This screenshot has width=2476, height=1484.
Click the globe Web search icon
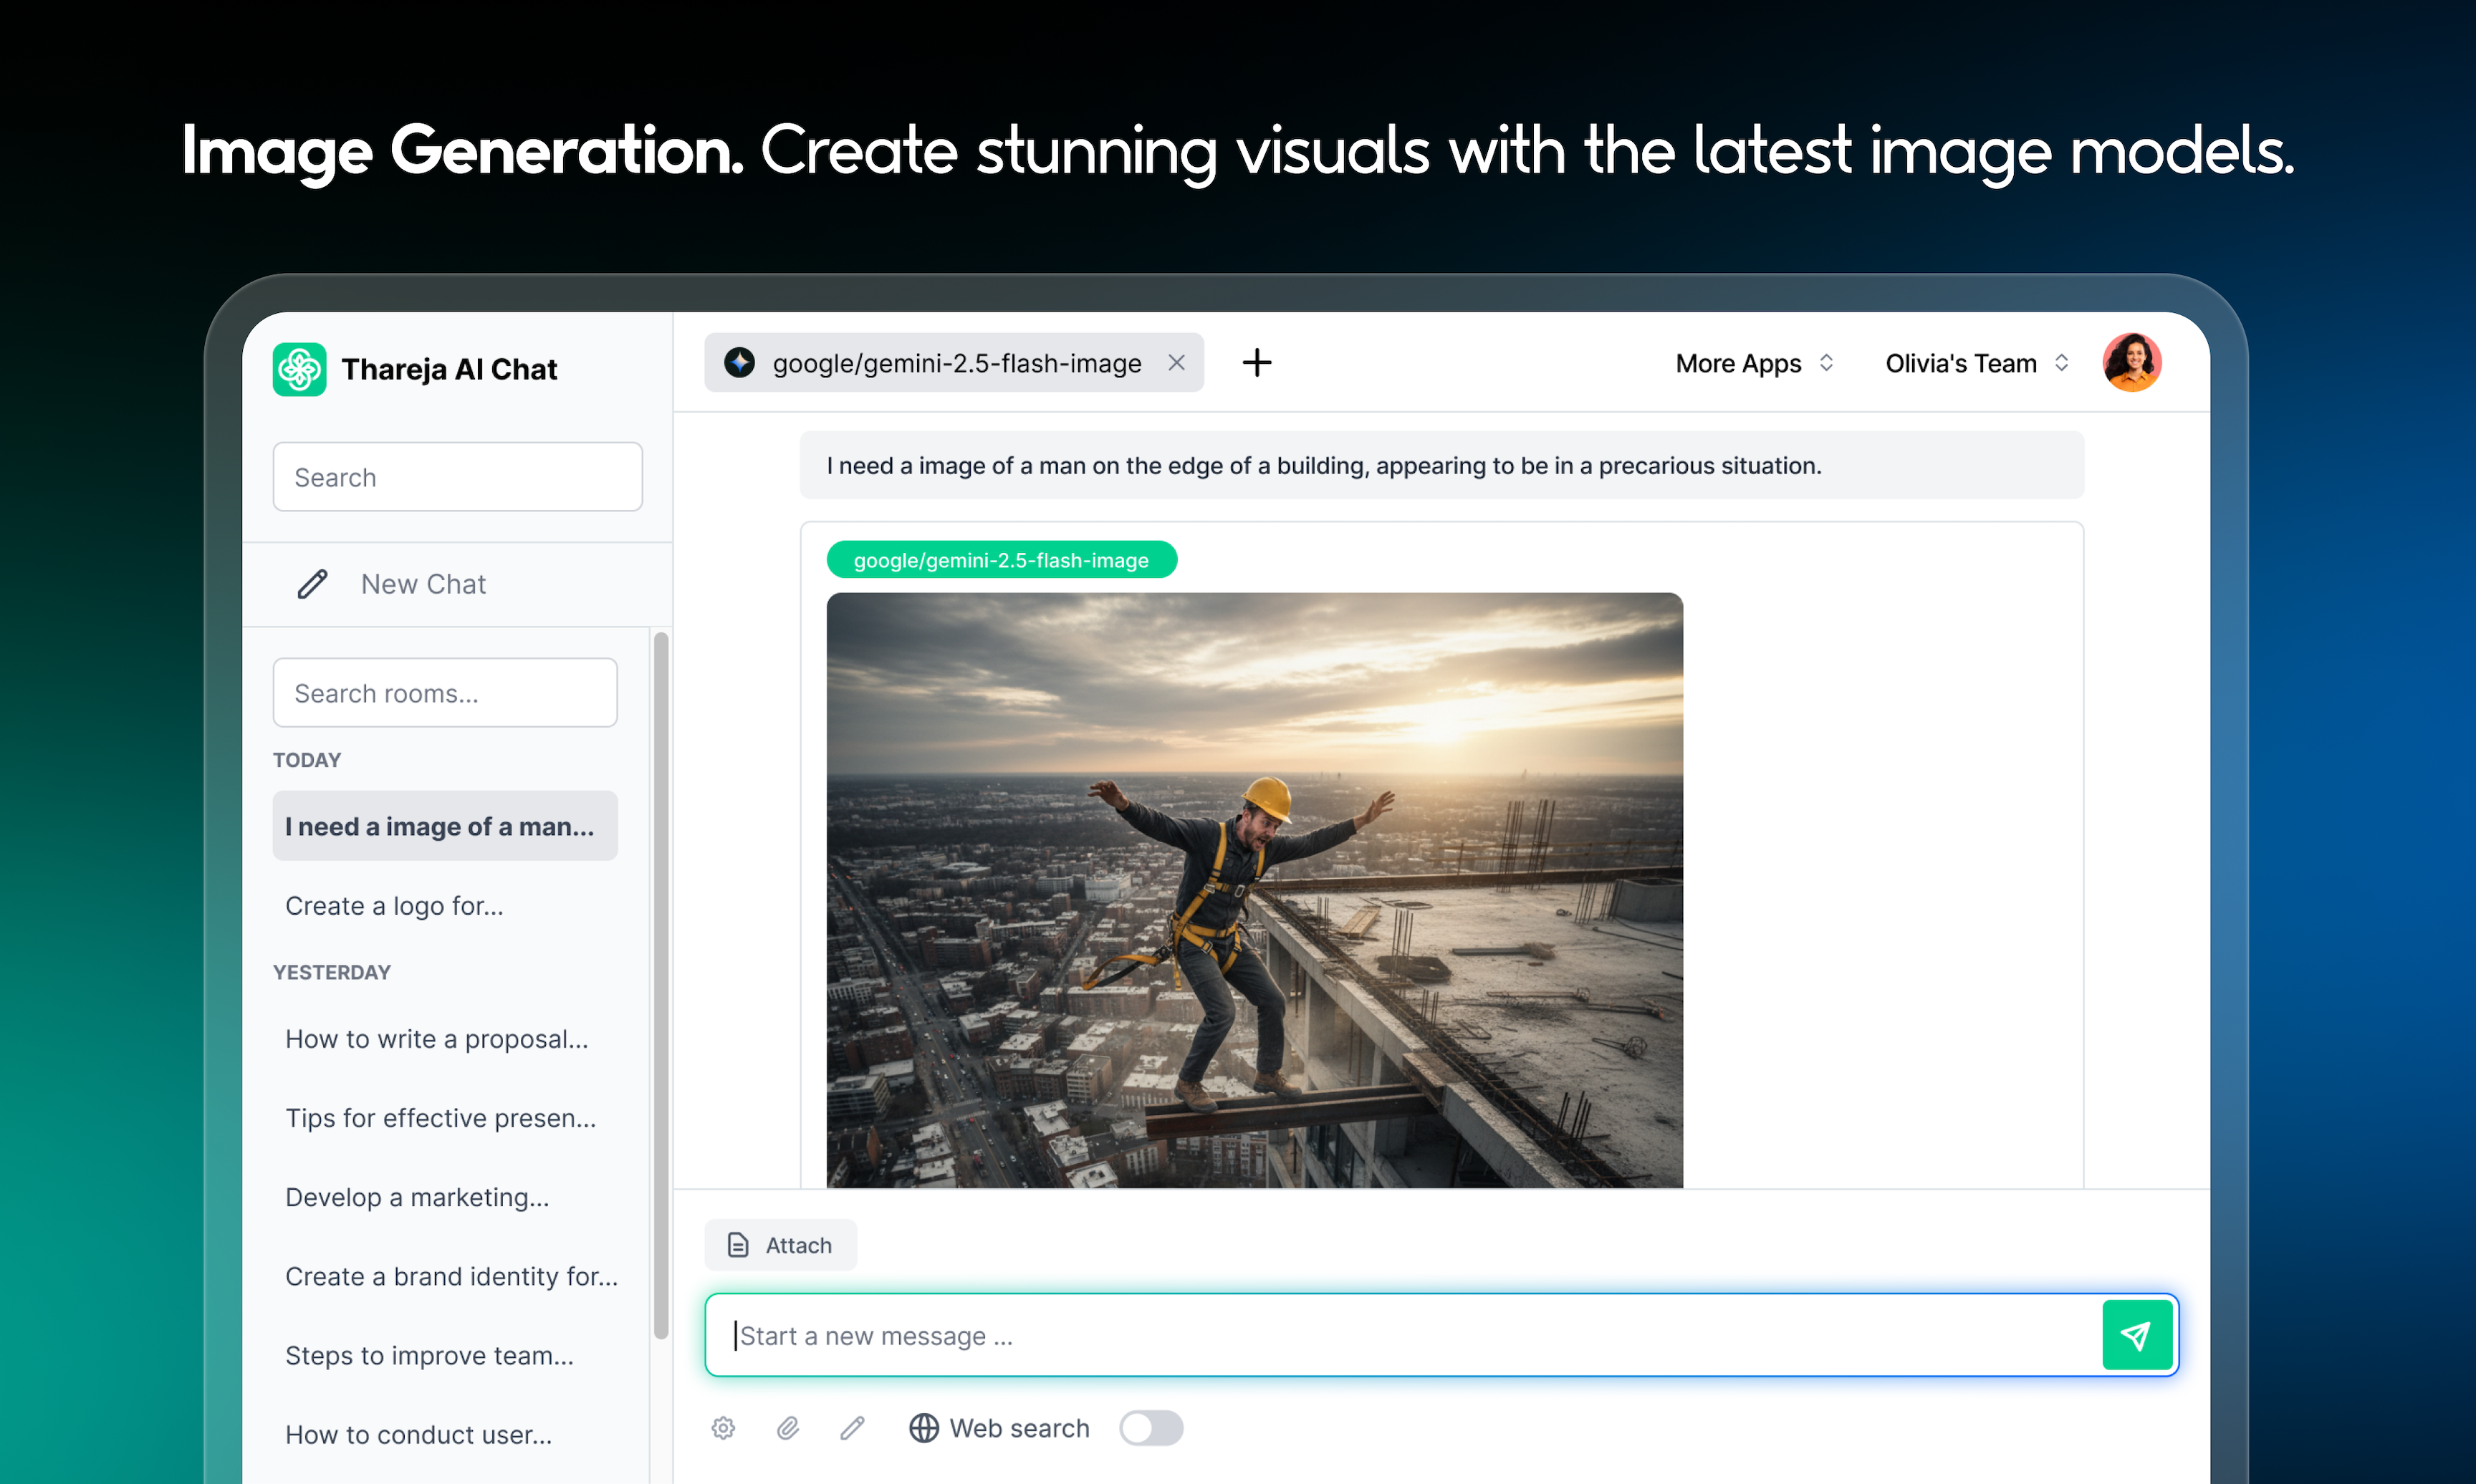[x=923, y=1428]
